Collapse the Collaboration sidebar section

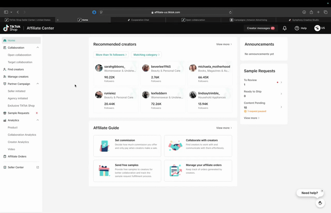coord(37,48)
